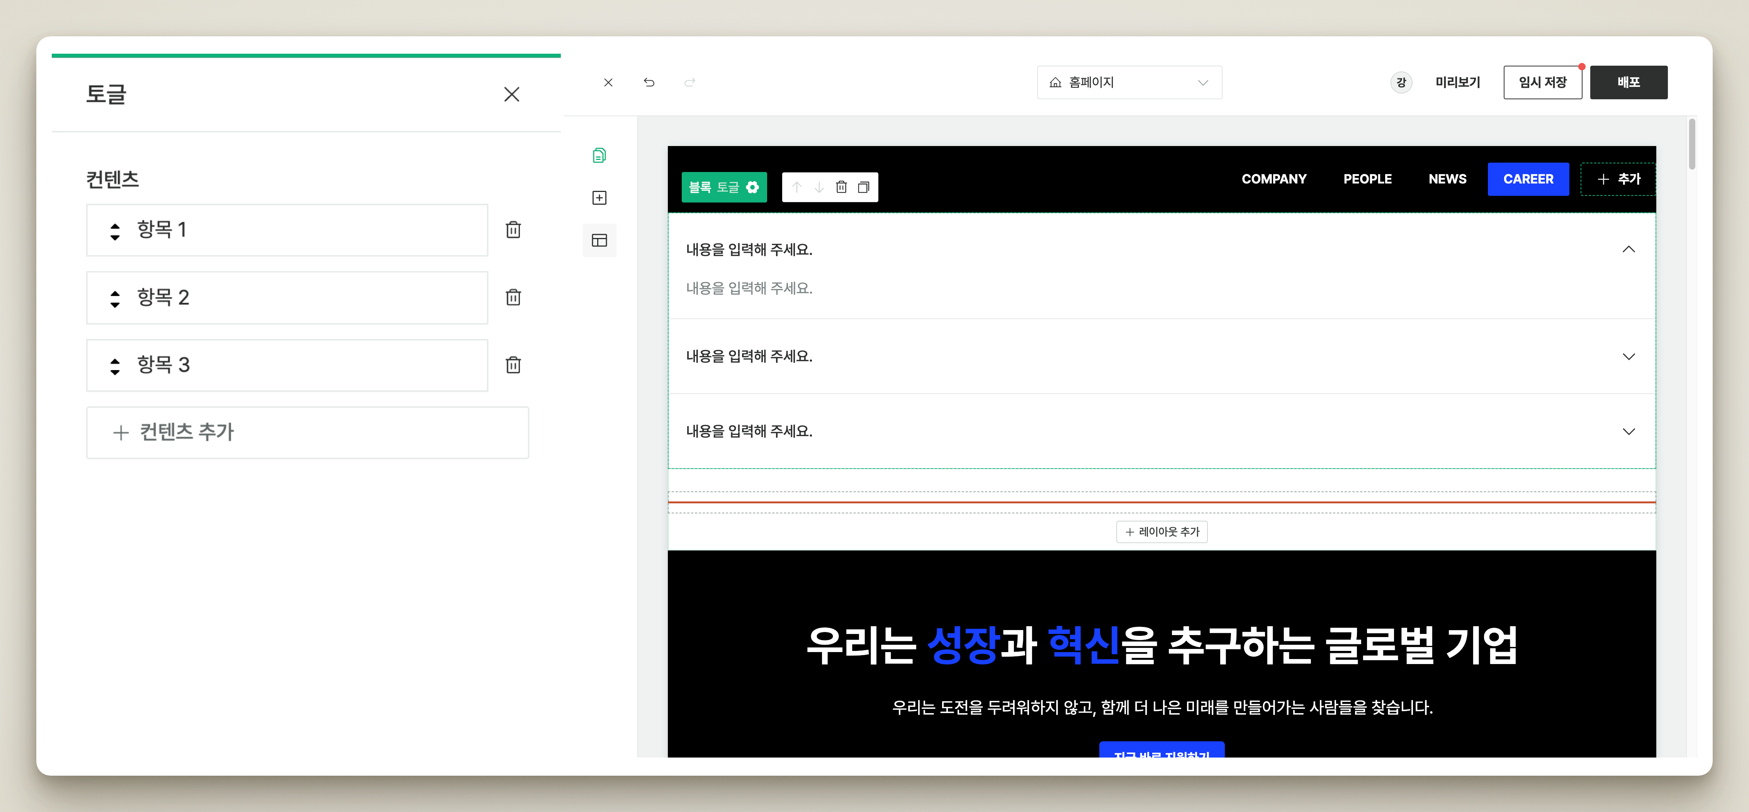Click the 강 user avatar
1749x812 pixels.
pos(1401,82)
